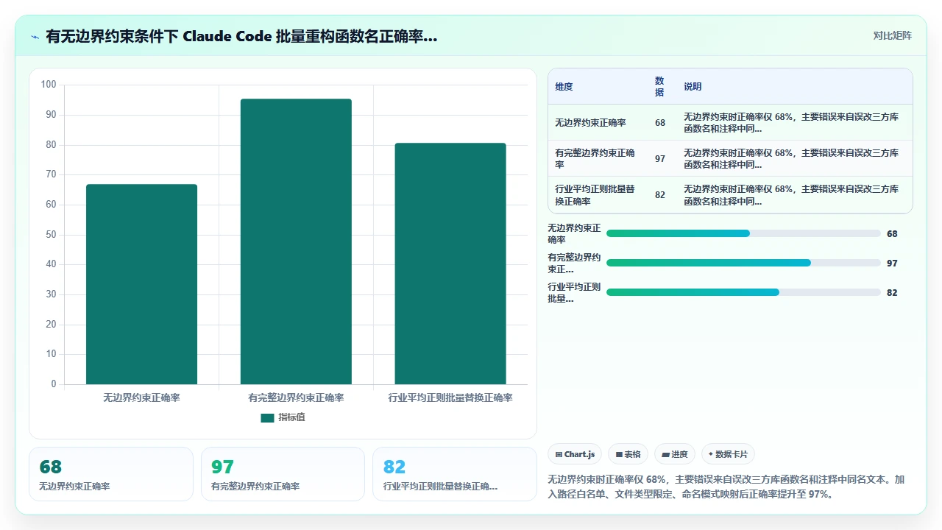
Task: Click the progress value 97 at bar end
Action: click(x=892, y=264)
